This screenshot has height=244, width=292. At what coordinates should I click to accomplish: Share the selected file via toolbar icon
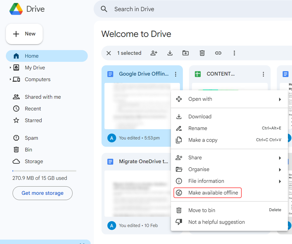154,53
